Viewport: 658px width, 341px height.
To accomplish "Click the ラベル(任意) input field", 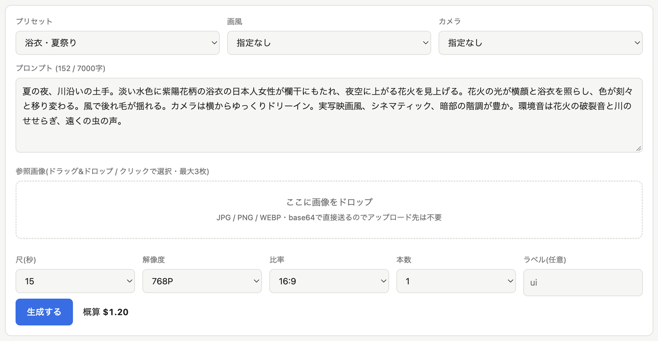I will point(583,282).
